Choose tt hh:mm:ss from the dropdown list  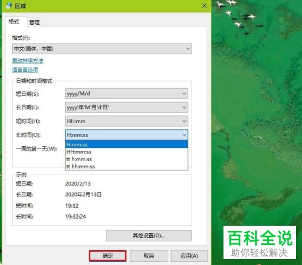[127, 167]
